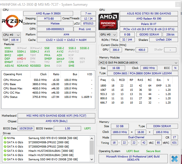Click the DDR4-3603 / PC4-28800 type field
Screen dimensions: 182x164
click(x=143, y=73)
